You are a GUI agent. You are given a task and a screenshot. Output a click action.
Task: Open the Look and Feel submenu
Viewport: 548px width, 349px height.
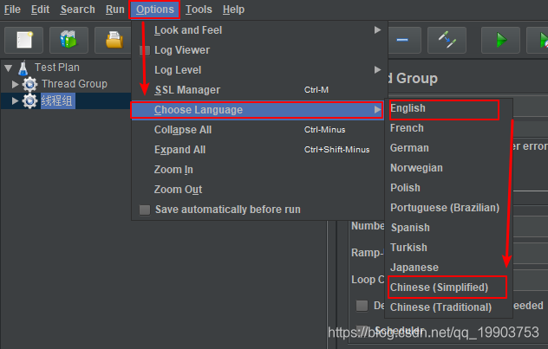[258, 30]
